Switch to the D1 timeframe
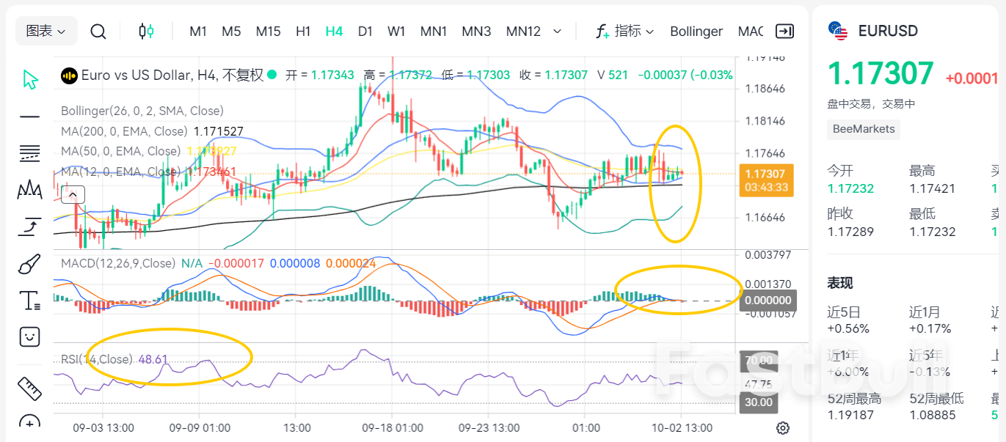Image resolution: width=1006 pixels, height=442 pixels. tap(365, 32)
